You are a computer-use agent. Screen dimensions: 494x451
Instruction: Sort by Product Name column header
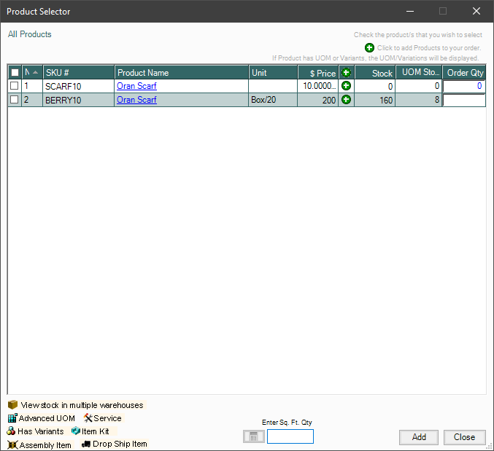pos(181,73)
